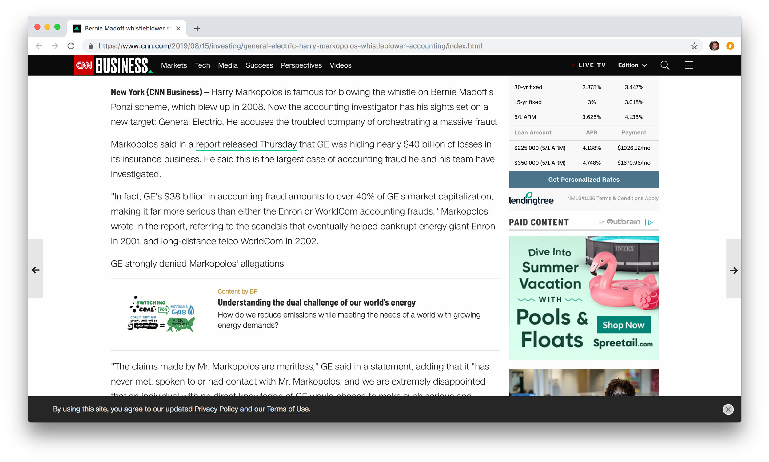
Task: Click the $350,000 (5/1 ARM) loan row
Action: click(x=584, y=163)
